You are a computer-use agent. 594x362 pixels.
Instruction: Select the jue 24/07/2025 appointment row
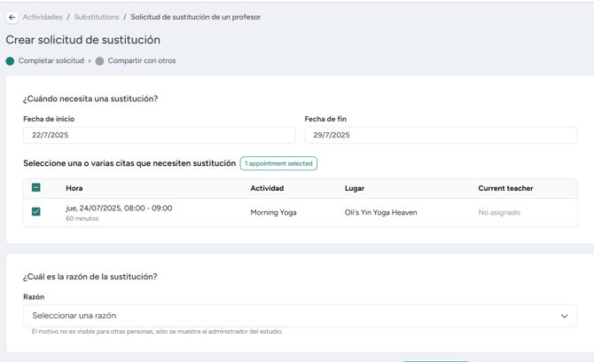[301, 213]
